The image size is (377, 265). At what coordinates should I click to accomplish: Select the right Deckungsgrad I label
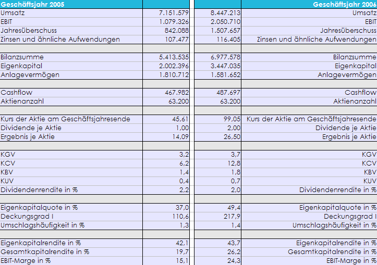click(x=350, y=217)
